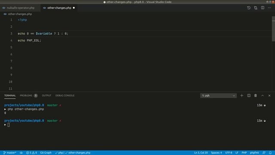275x155 pixels.
Task: Open the editor More Actions menu
Action: 269,8
